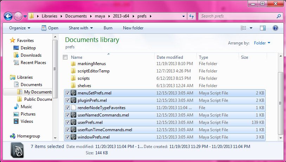Sort by Date modified column header
Screen dimensions: 286x162
175,57
